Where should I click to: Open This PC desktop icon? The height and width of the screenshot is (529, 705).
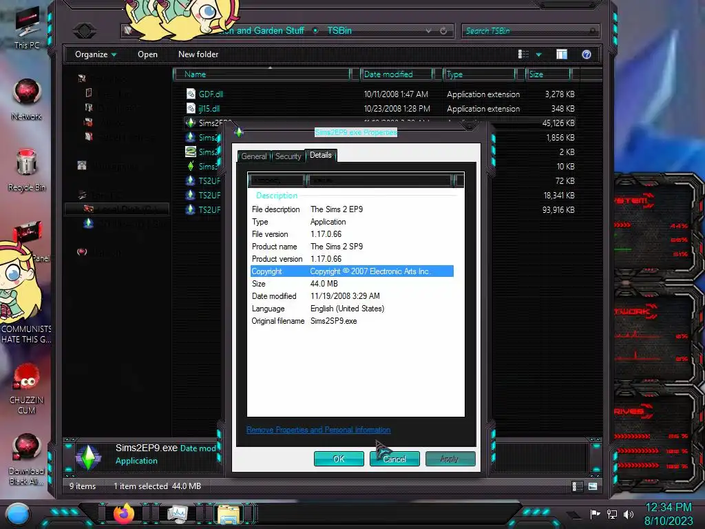click(27, 28)
